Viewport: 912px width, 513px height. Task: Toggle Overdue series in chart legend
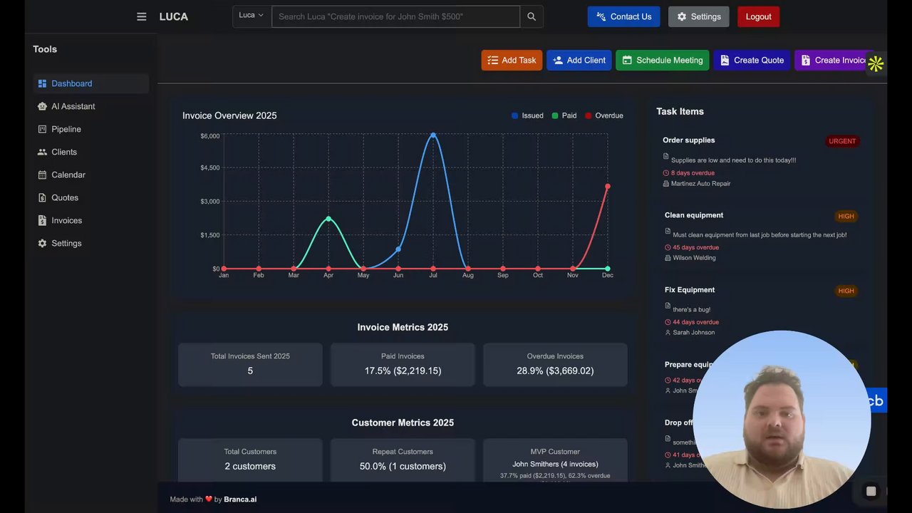(x=603, y=115)
